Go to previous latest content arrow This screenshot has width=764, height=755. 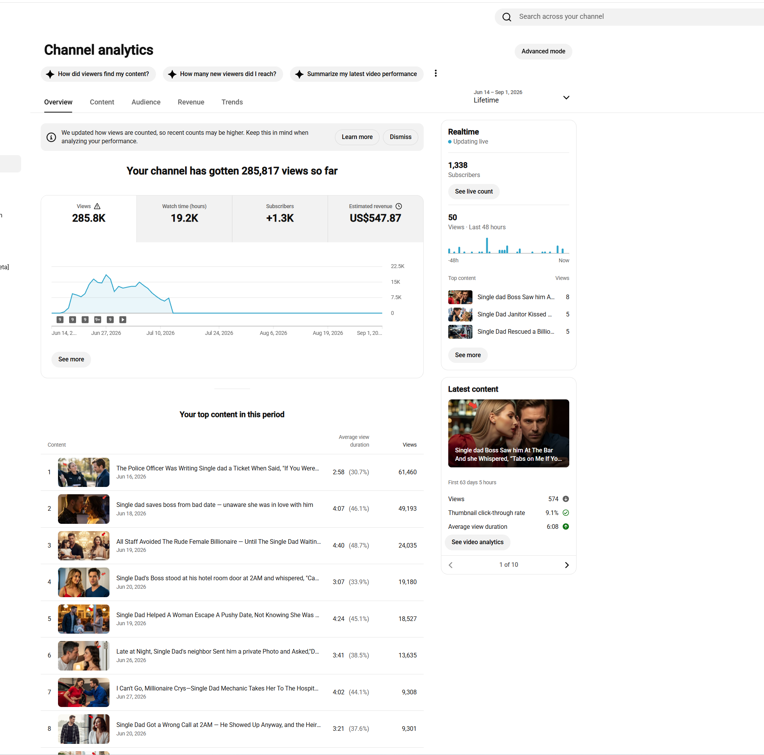click(451, 565)
